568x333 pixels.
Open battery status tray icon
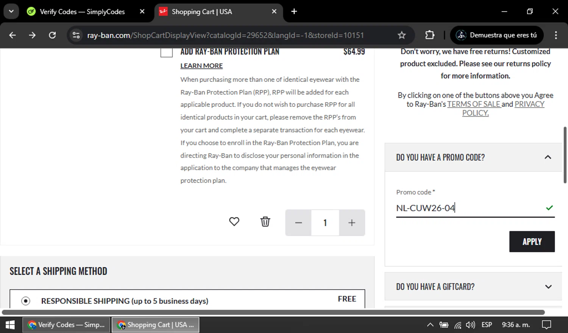tap(444, 325)
